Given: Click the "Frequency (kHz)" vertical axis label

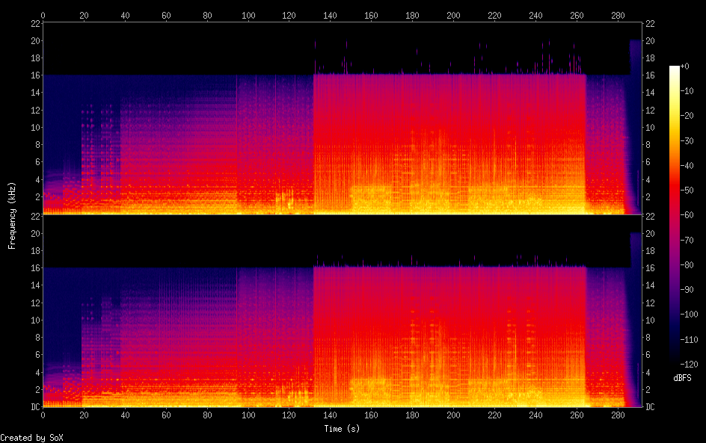Looking at the screenshot, I should click(x=12, y=215).
